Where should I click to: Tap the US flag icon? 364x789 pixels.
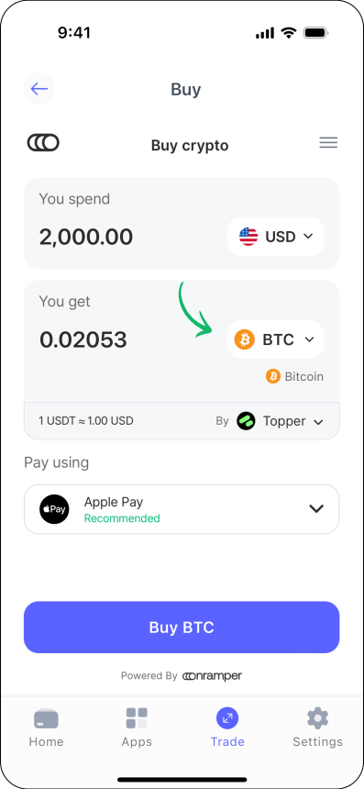(248, 237)
